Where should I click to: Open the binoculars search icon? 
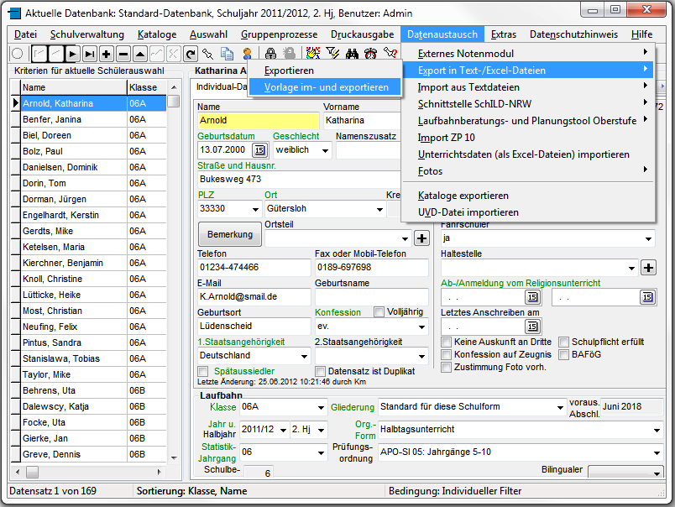[x=351, y=54]
